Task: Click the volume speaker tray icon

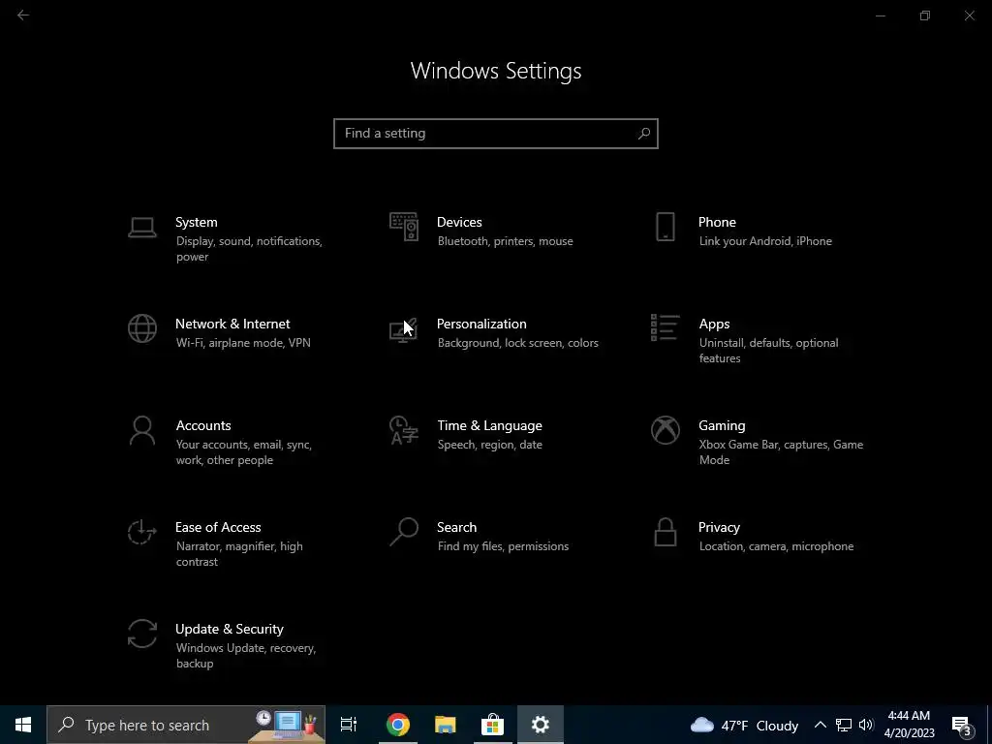Action: pyautogui.click(x=866, y=725)
